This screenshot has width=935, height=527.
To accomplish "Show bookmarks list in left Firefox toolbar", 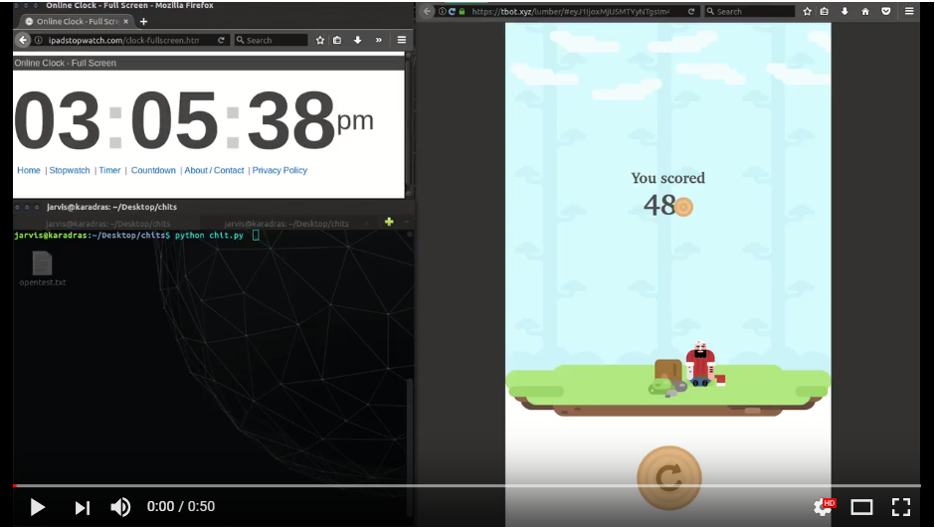I will (x=337, y=40).
